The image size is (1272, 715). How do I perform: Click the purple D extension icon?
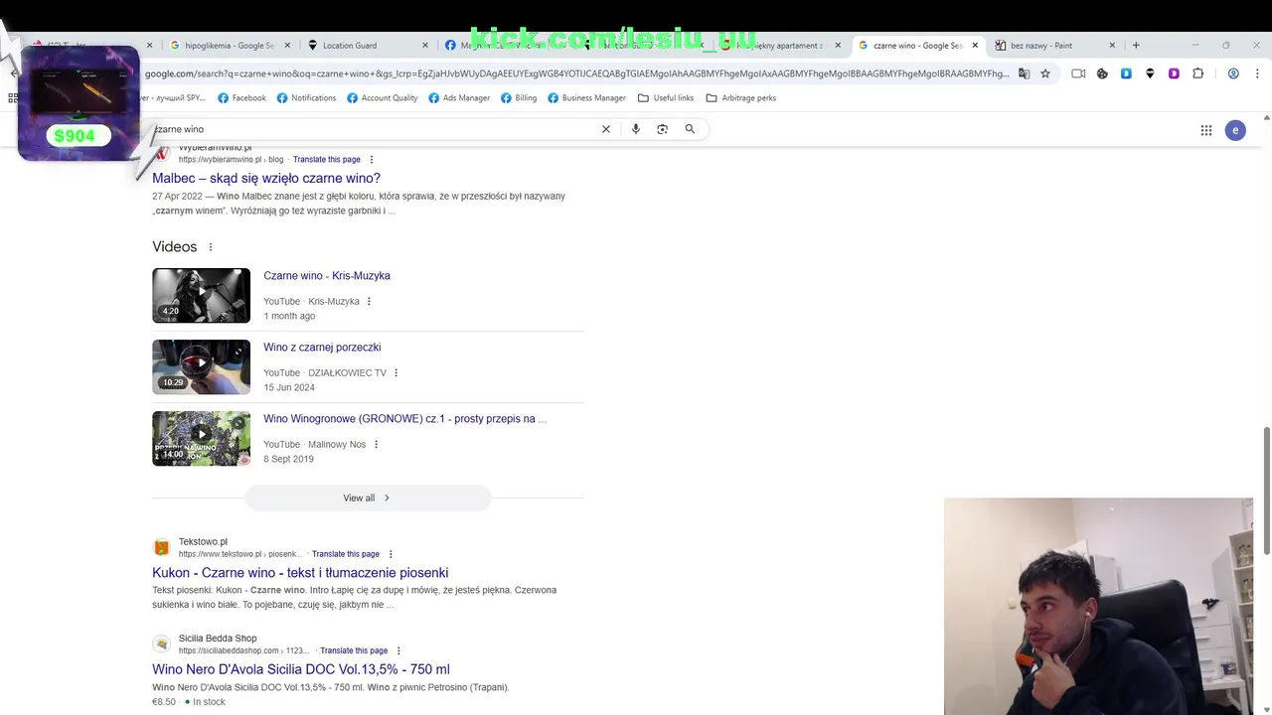click(x=1174, y=73)
